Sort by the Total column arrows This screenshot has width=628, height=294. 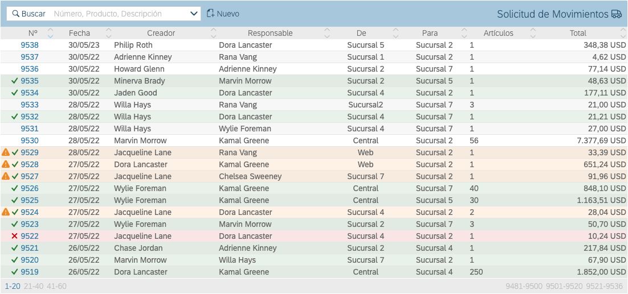click(x=621, y=33)
